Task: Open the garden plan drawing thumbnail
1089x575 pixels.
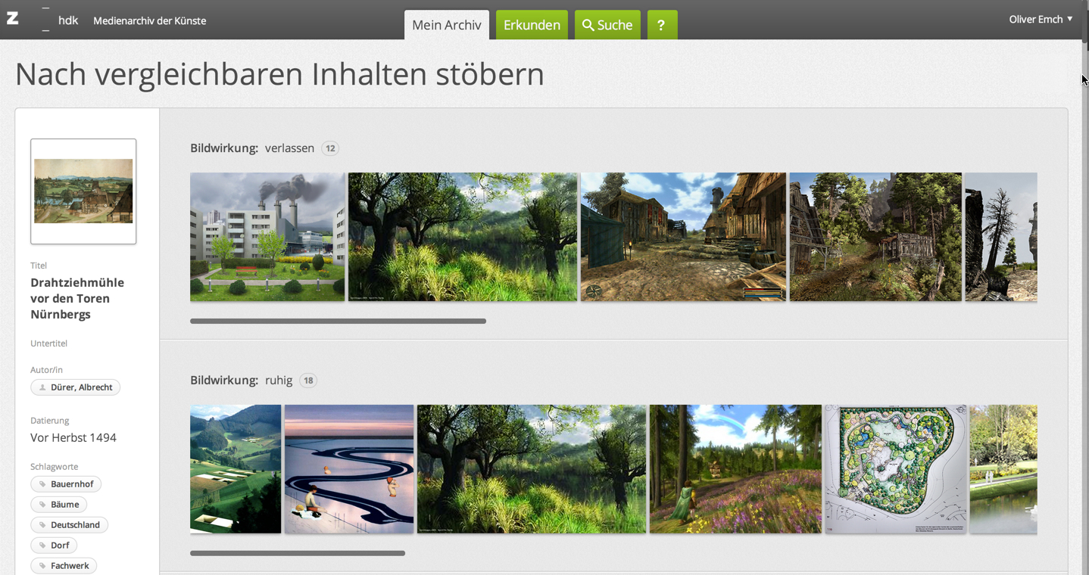Action: [x=895, y=469]
